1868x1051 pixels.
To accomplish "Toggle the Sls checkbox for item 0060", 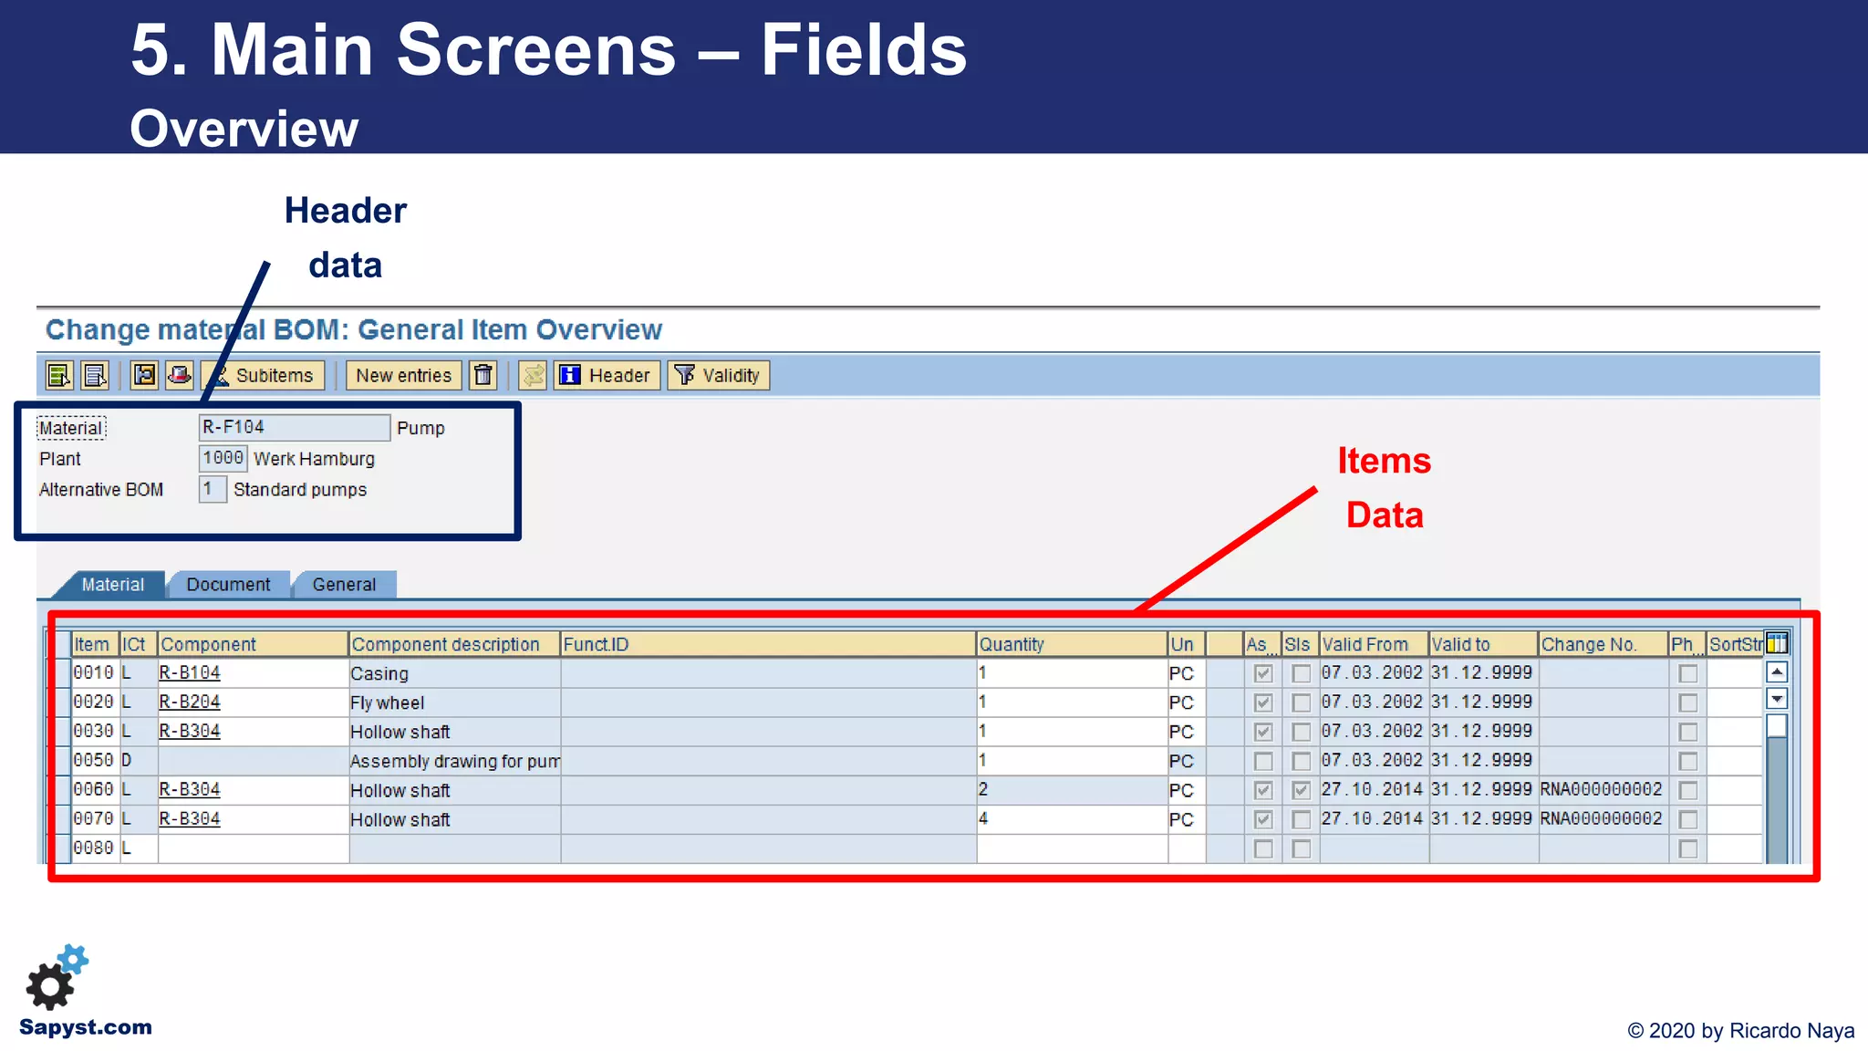I will (x=1301, y=790).
